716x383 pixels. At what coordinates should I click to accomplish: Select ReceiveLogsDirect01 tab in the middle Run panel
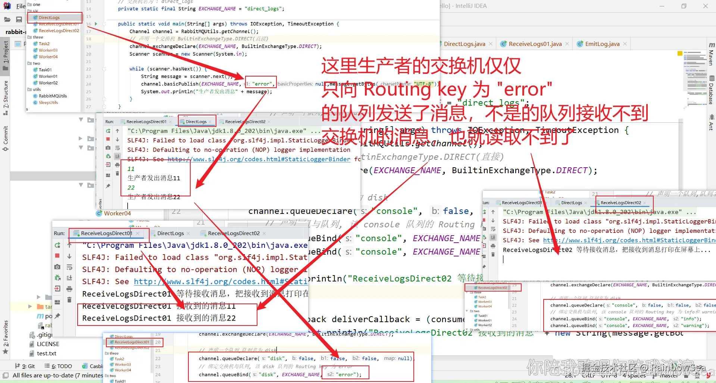(146, 122)
